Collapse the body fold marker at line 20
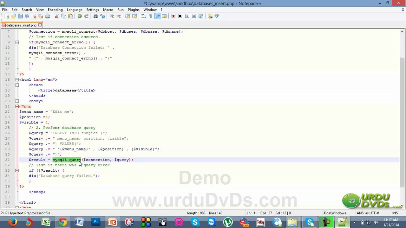 17,101
